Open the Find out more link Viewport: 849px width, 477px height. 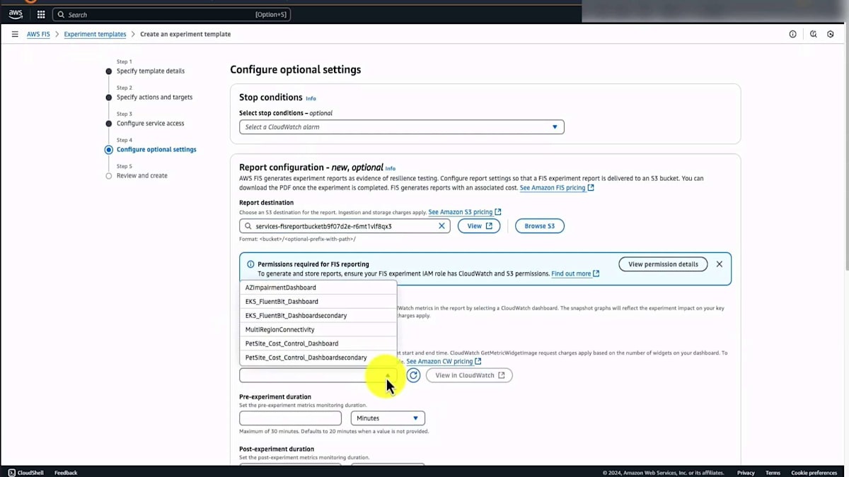[575, 273]
